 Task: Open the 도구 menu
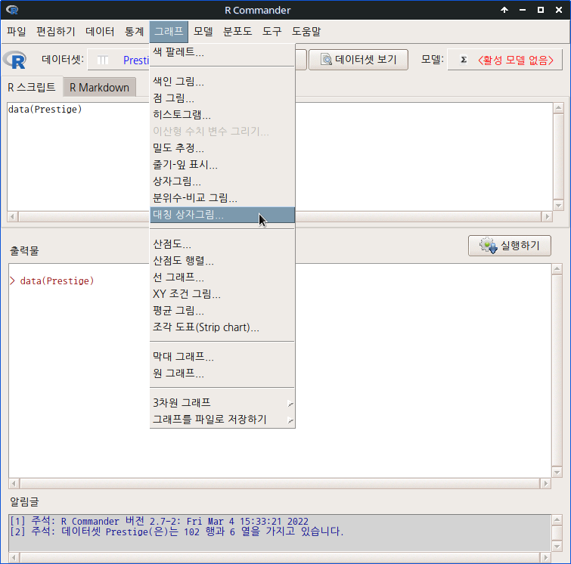tap(272, 31)
